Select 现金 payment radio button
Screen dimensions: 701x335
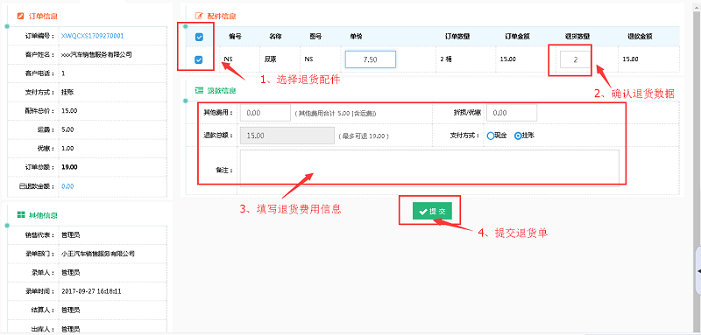coord(491,136)
